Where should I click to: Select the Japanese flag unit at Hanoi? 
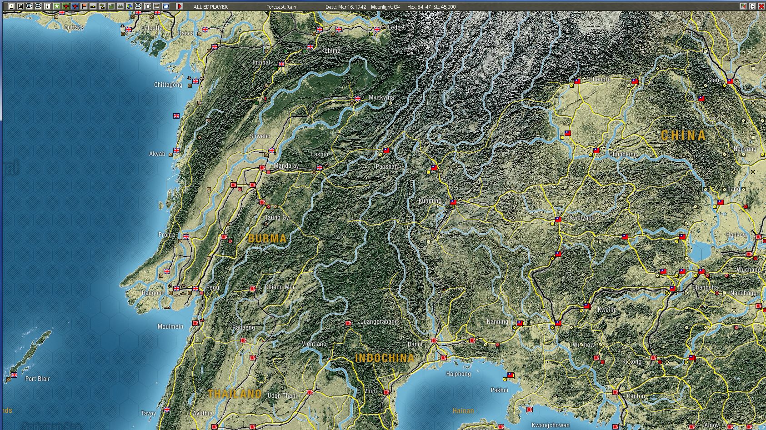pyautogui.click(x=434, y=340)
